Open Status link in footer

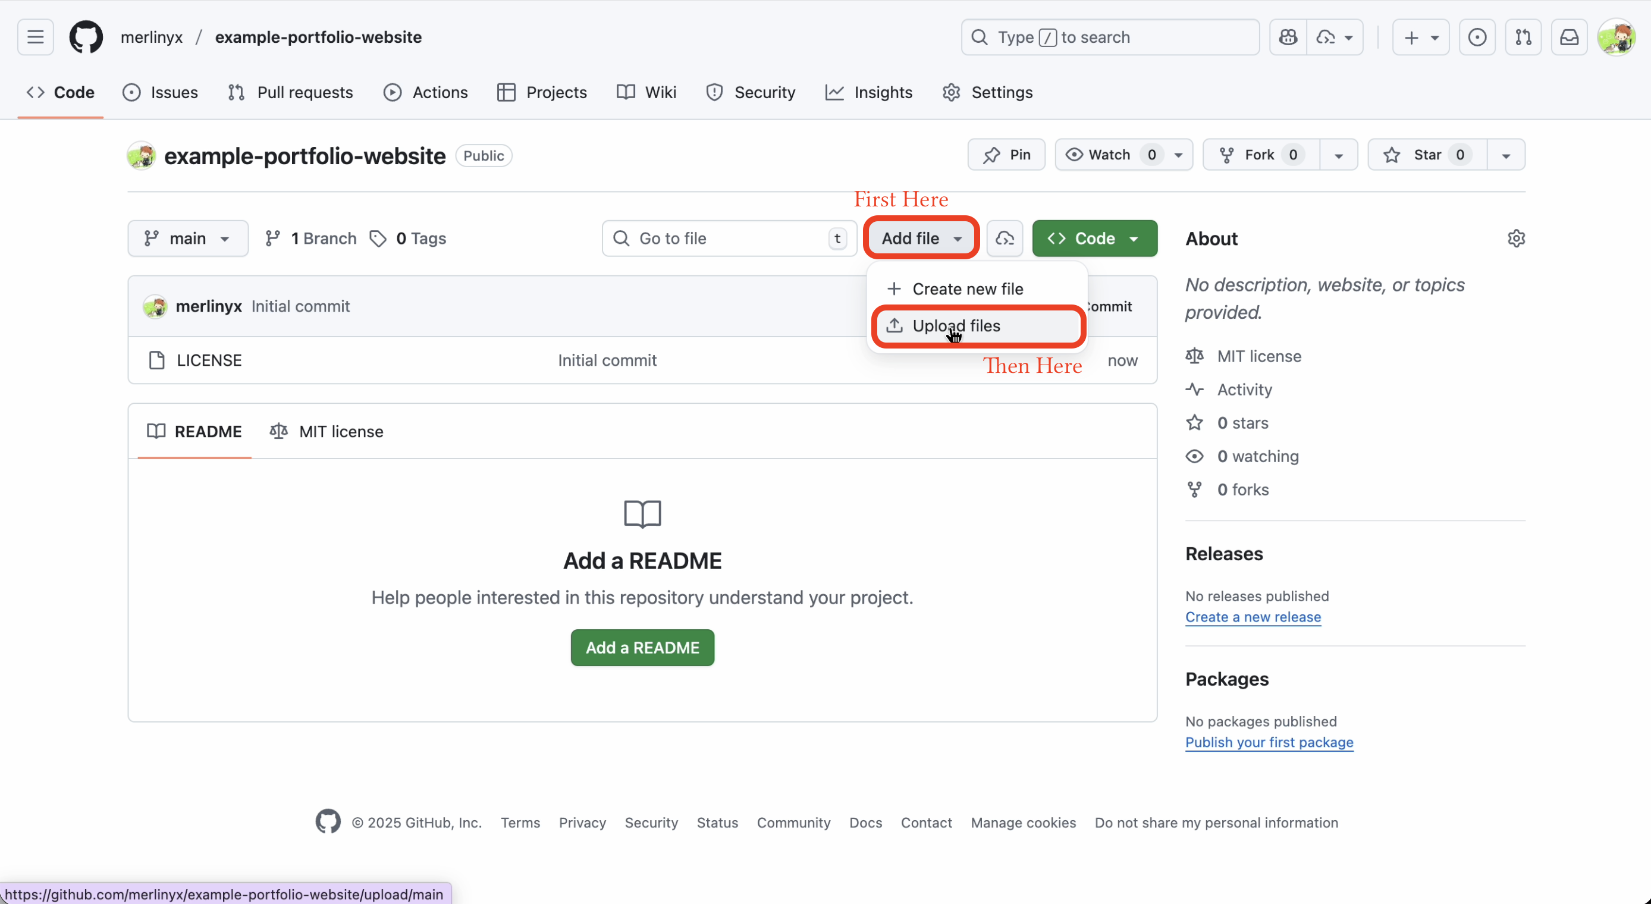click(717, 823)
